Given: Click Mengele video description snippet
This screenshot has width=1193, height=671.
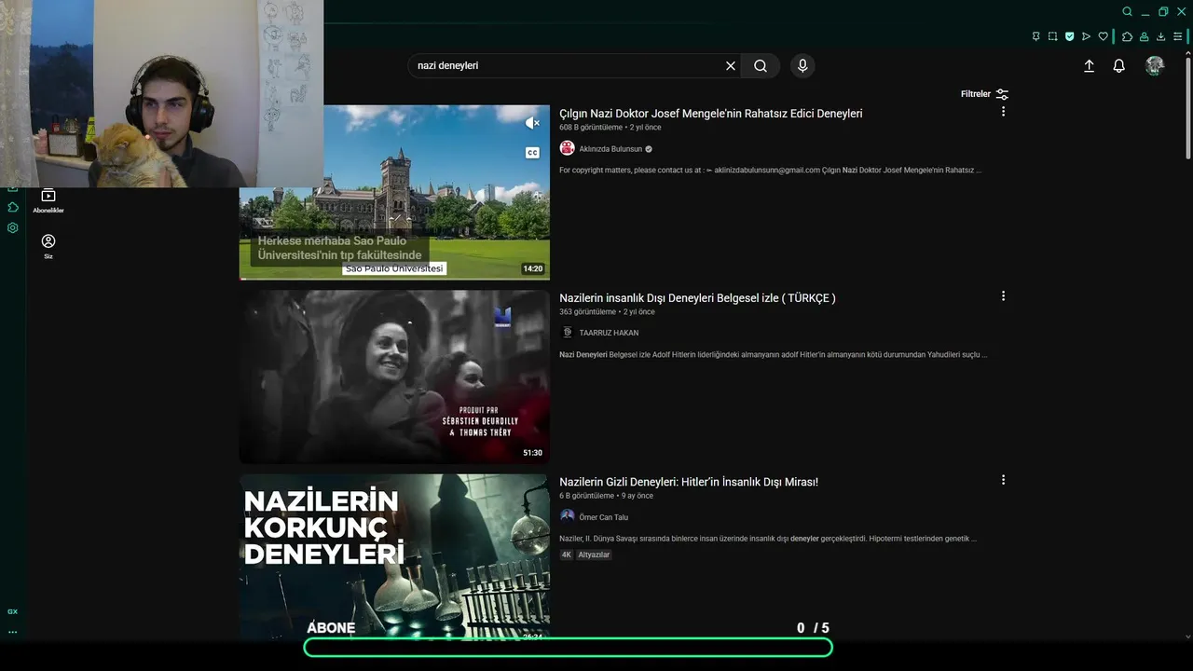Looking at the screenshot, I should [770, 171].
